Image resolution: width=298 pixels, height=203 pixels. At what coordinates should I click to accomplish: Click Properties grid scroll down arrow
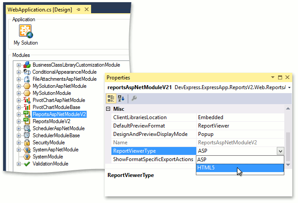point(288,165)
